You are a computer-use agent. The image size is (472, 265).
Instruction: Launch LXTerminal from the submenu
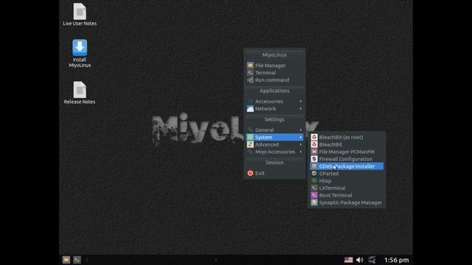click(347, 188)
